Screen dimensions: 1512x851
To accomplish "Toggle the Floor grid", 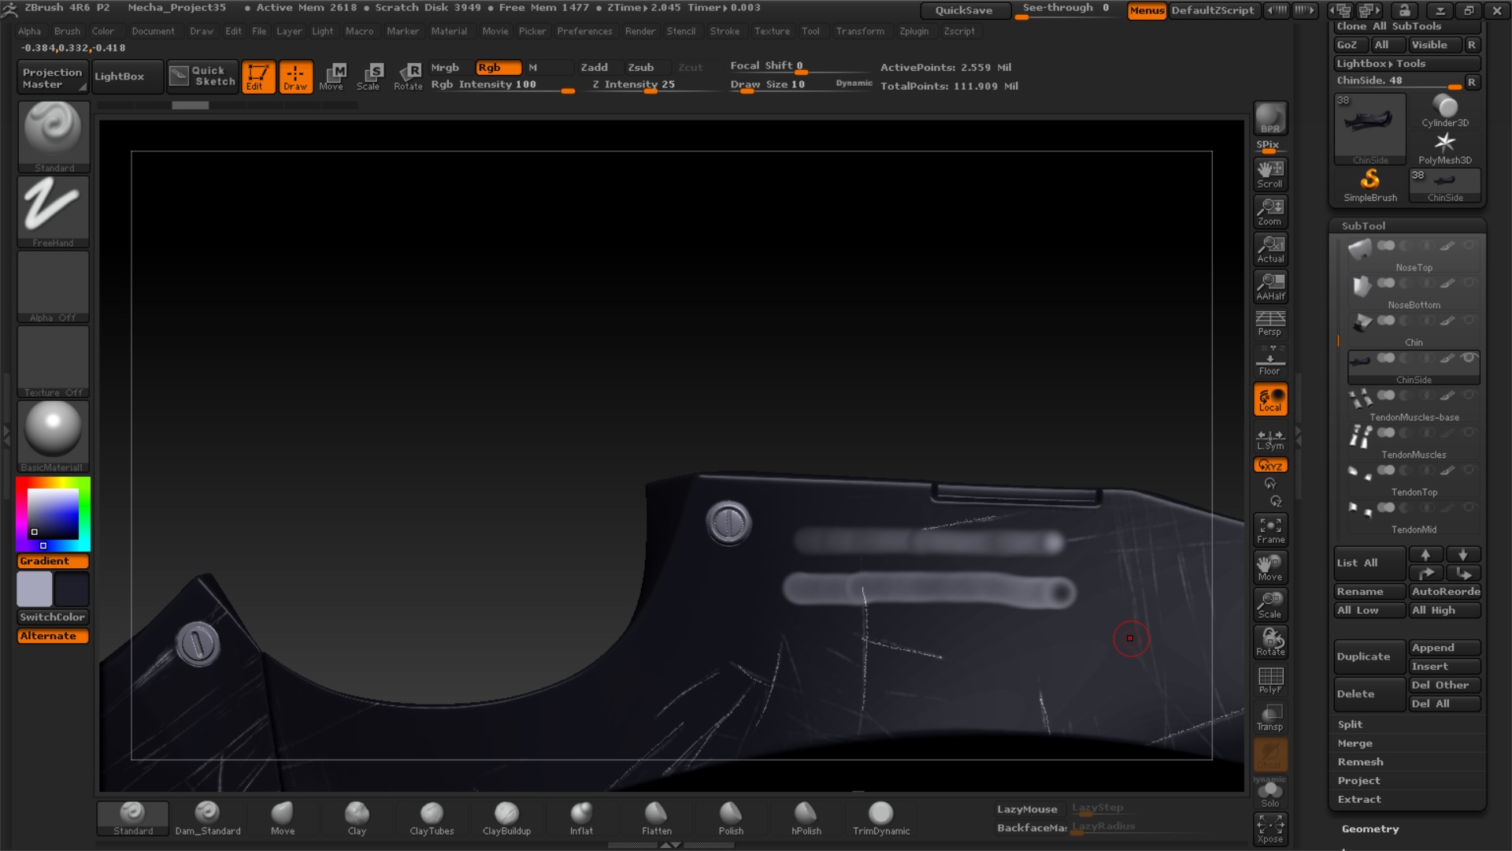I will [x=1270, y=362].
